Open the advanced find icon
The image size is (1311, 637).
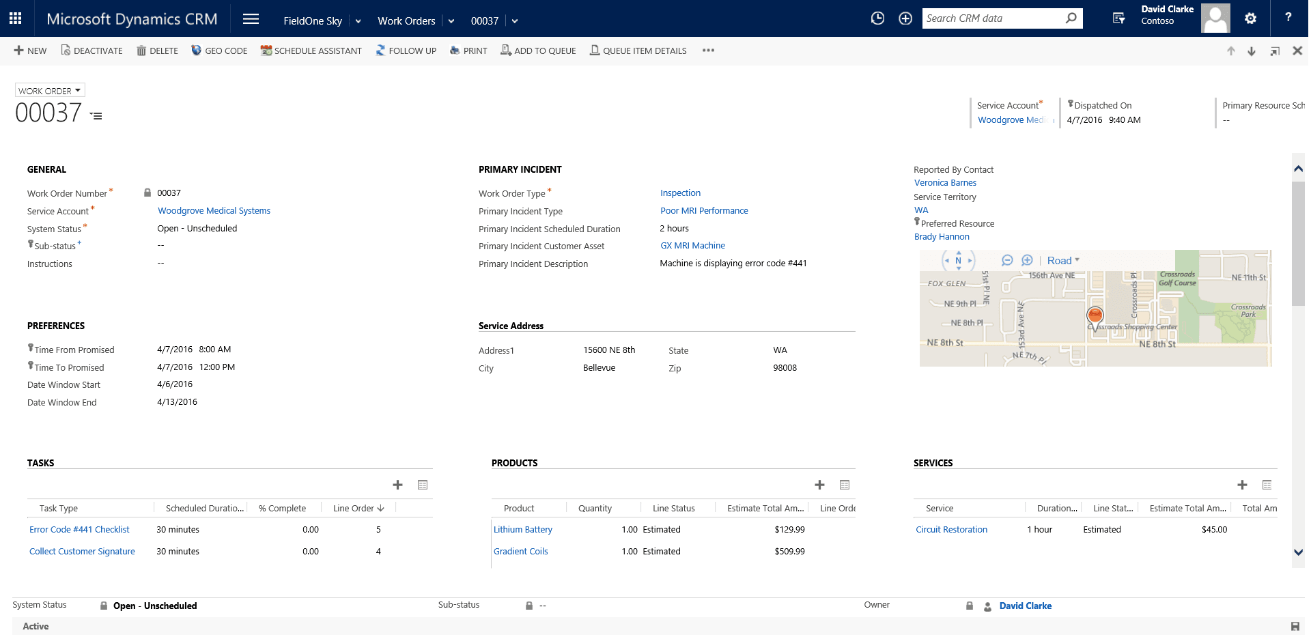1118,18
